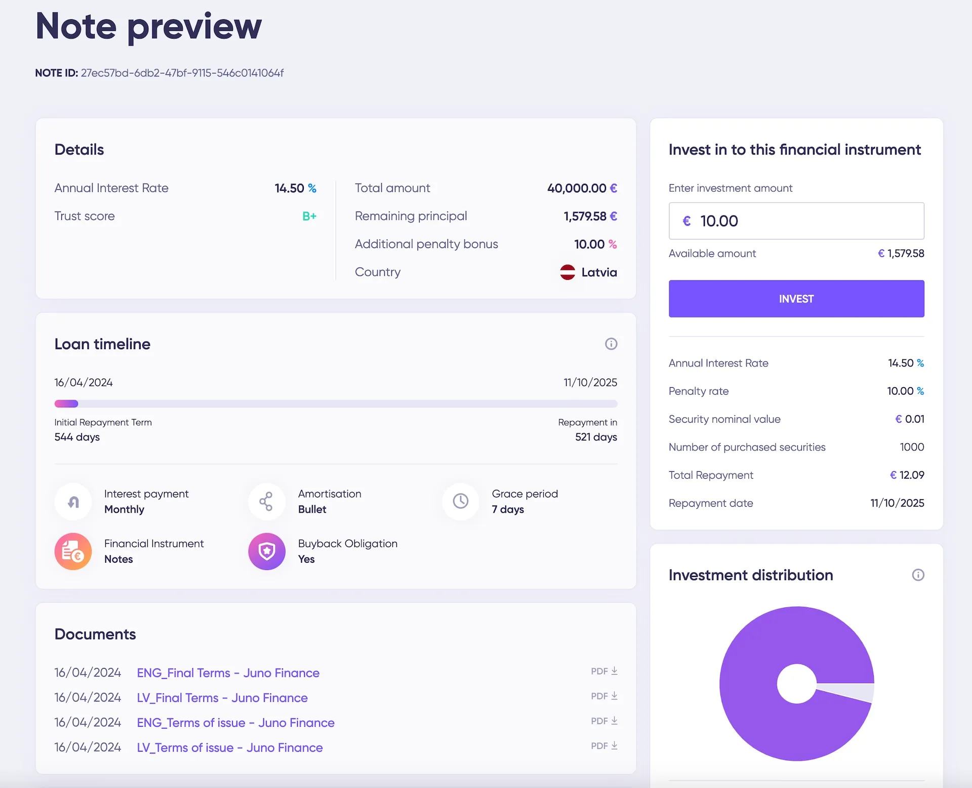972x788 pixels.
Task: Click the 14.50 % rate in Details
Action: (x=296, y=188)
